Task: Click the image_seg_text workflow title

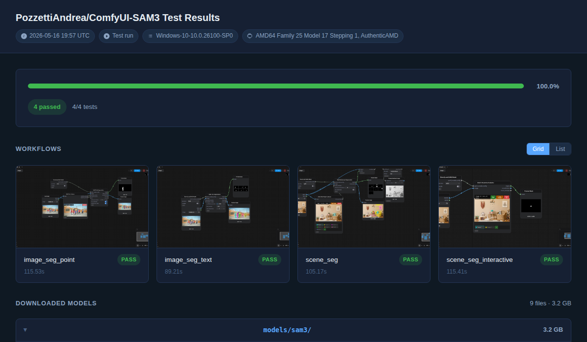Action: tap(188, 260)
